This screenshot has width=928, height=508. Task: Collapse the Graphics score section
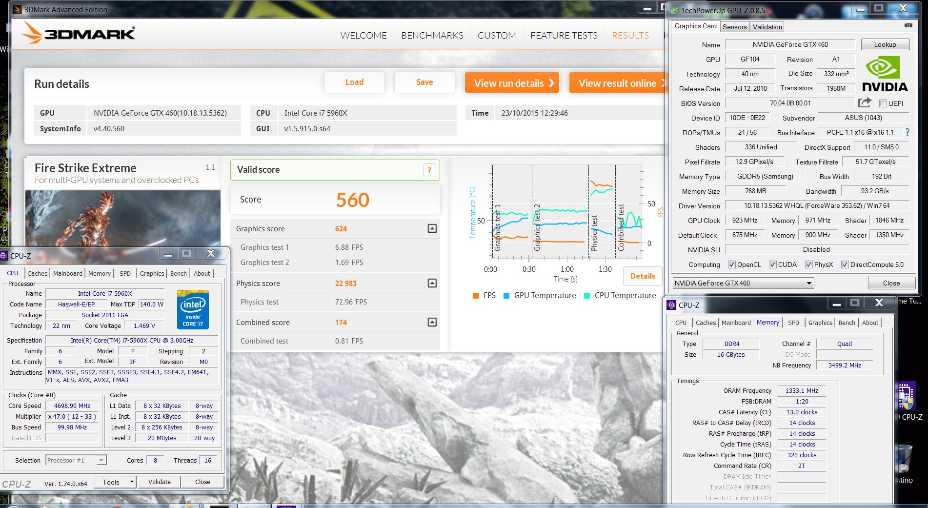tap(432, 228)
